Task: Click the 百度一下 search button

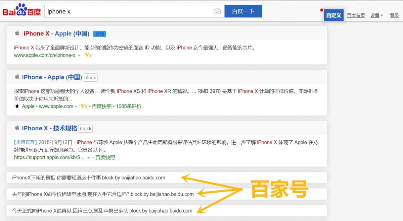Action: pos(243,11)
